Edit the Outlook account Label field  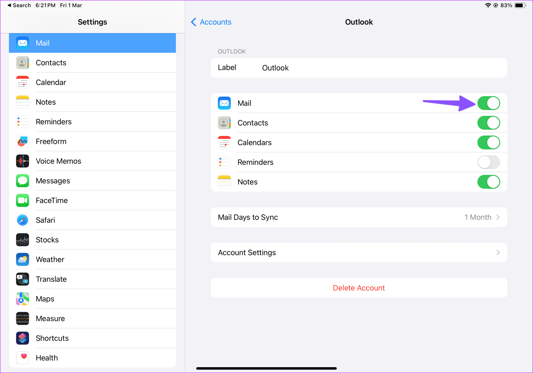point(275,68)
